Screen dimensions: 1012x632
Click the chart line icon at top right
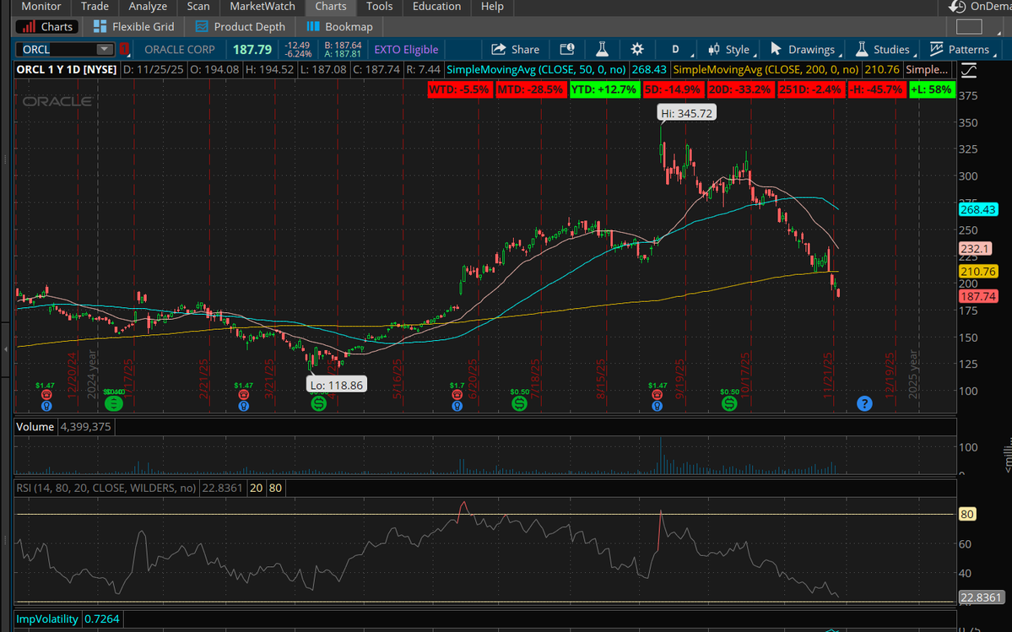pyautogui.click(x=968, y=71)
